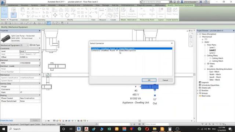Click the Connect tool in Productivity Tools

142,12
